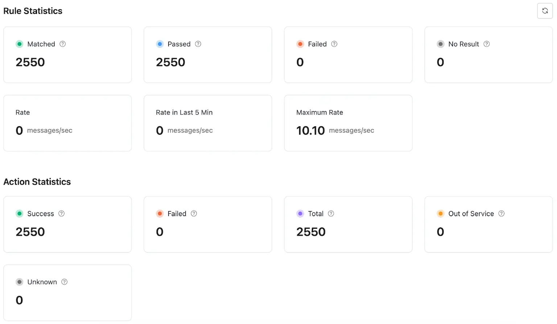Open the Total statistic question mark icon
Image resolution: width=557 pixels, height=324 pixels.
pos(331,214)
